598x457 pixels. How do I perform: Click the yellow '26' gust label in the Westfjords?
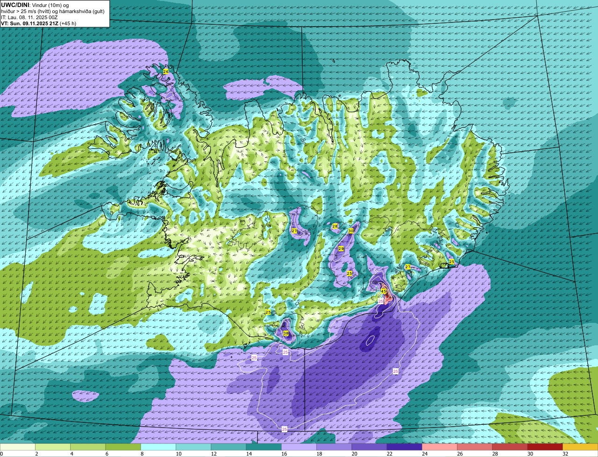click(x=166, y=71)
